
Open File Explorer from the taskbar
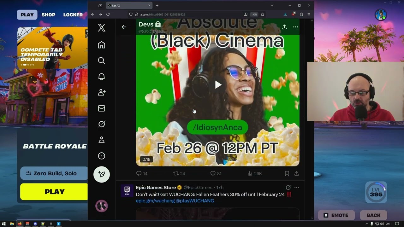pyautogui.click(x=12, y=224)
